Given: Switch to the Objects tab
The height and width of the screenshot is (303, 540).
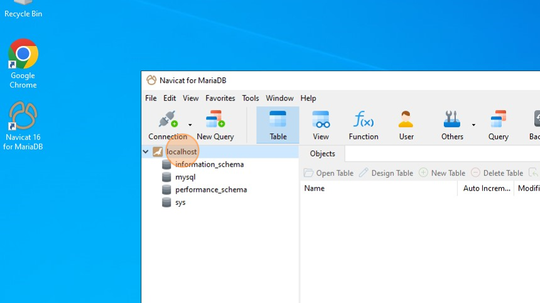Looking at the screenshot, I should (x=322, y=154).
